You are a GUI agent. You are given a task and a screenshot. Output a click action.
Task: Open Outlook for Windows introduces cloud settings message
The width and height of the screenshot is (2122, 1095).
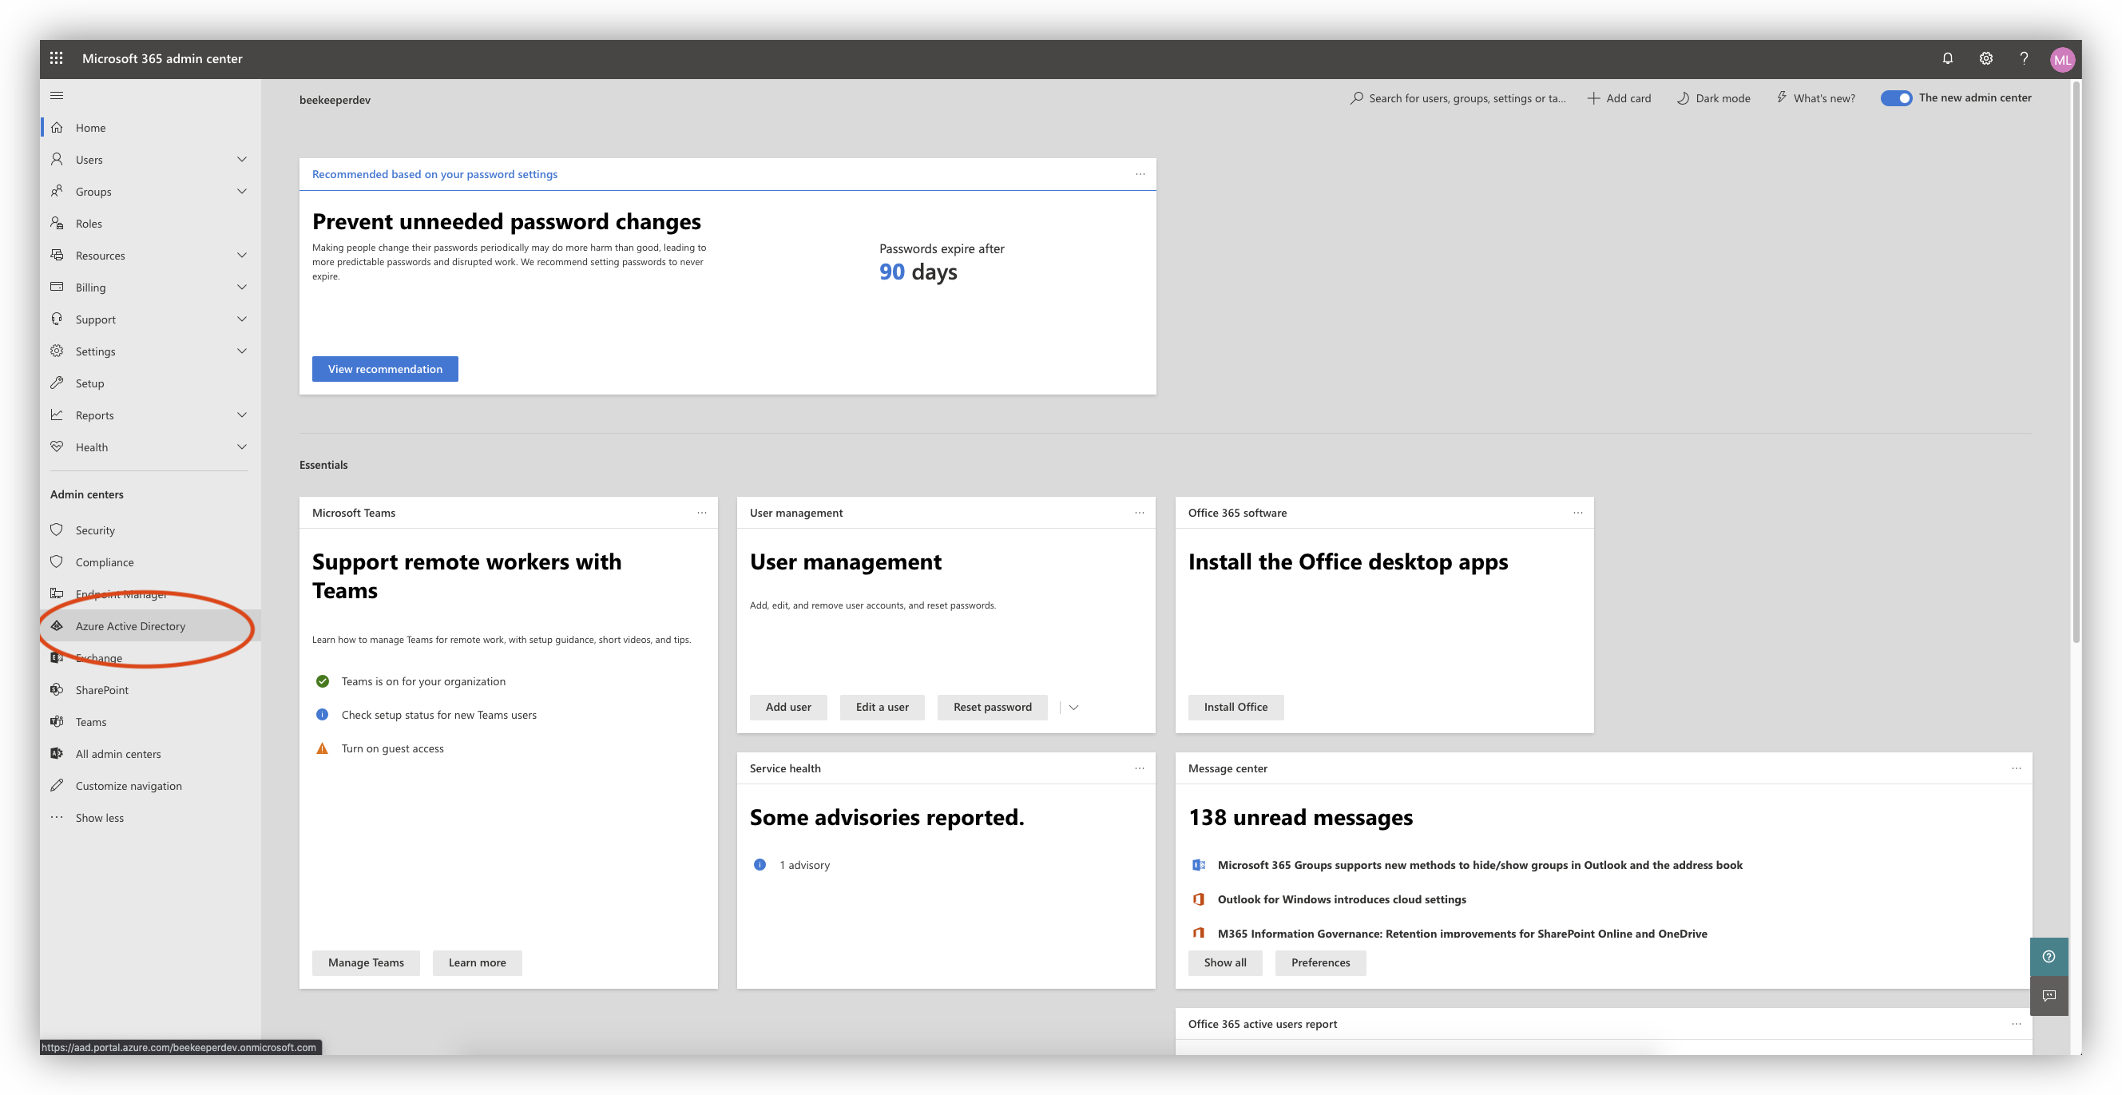click(1341, 899)
